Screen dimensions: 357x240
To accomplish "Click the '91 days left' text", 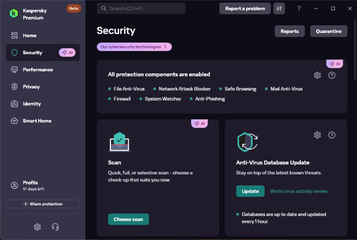I will pyautogui.click(x=33, y=189).
